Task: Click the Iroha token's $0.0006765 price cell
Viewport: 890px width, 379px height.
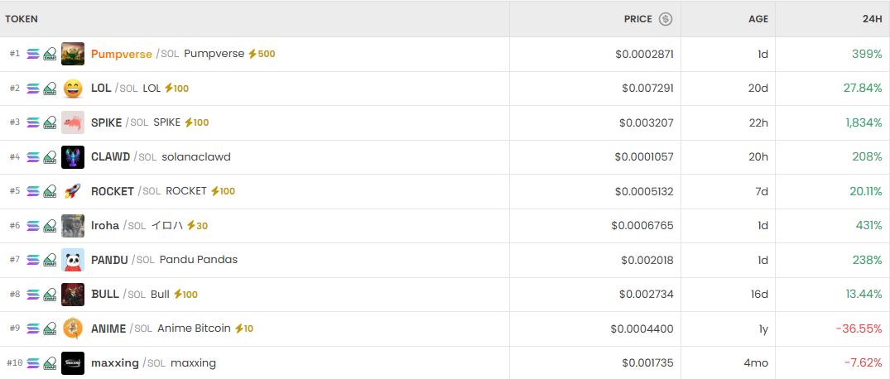Action: tap(642, 225)
